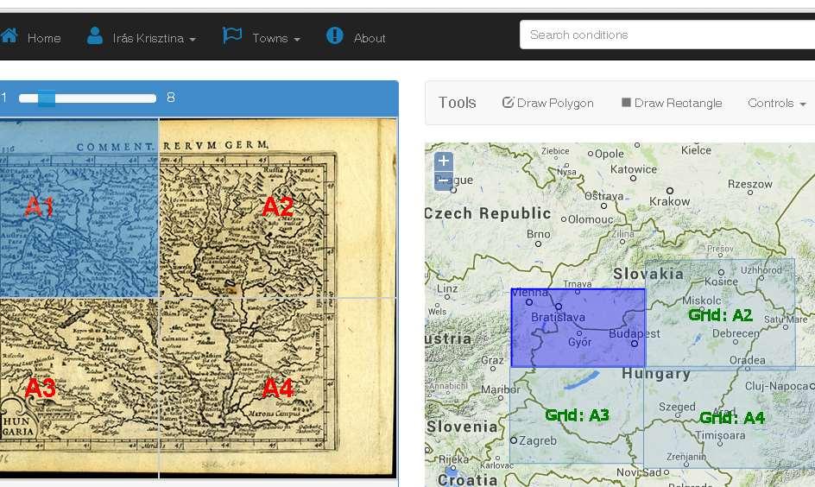Click the Rzeszow city label
This screenshot has height=487, width=815.
(750, 184)
